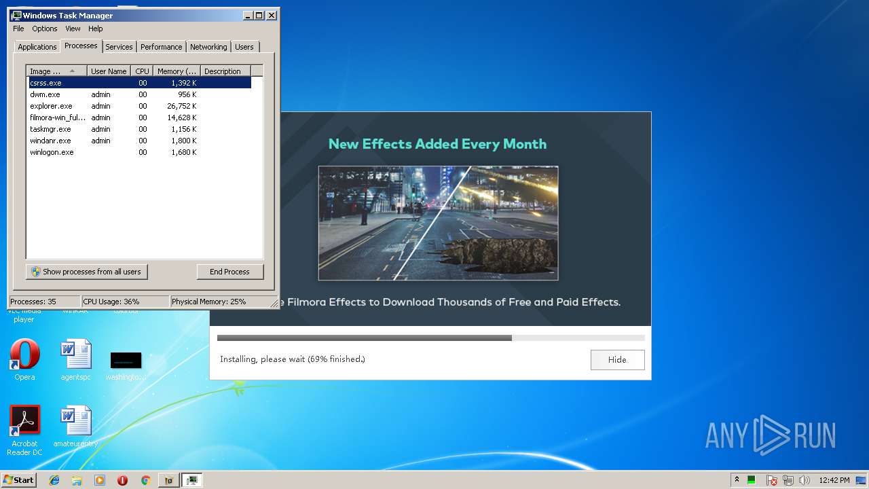Viewport: 869px width, 489px height.
Task: Click the End Process button
Action: point(229,272)
